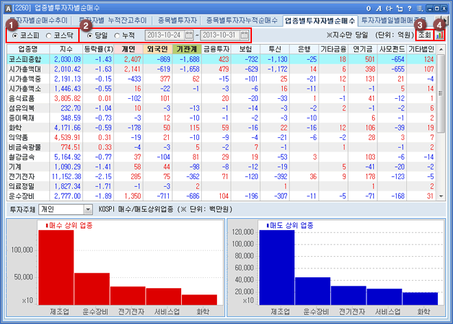Open the end date calendar picker

[x=244, y=35]
